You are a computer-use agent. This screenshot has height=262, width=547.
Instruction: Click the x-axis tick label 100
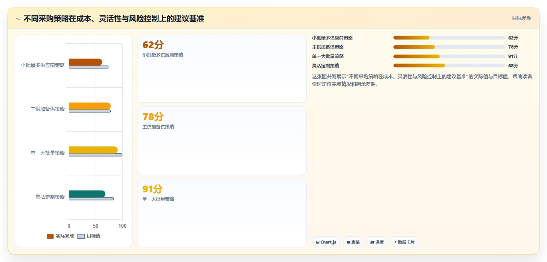[x=122, y=226]
